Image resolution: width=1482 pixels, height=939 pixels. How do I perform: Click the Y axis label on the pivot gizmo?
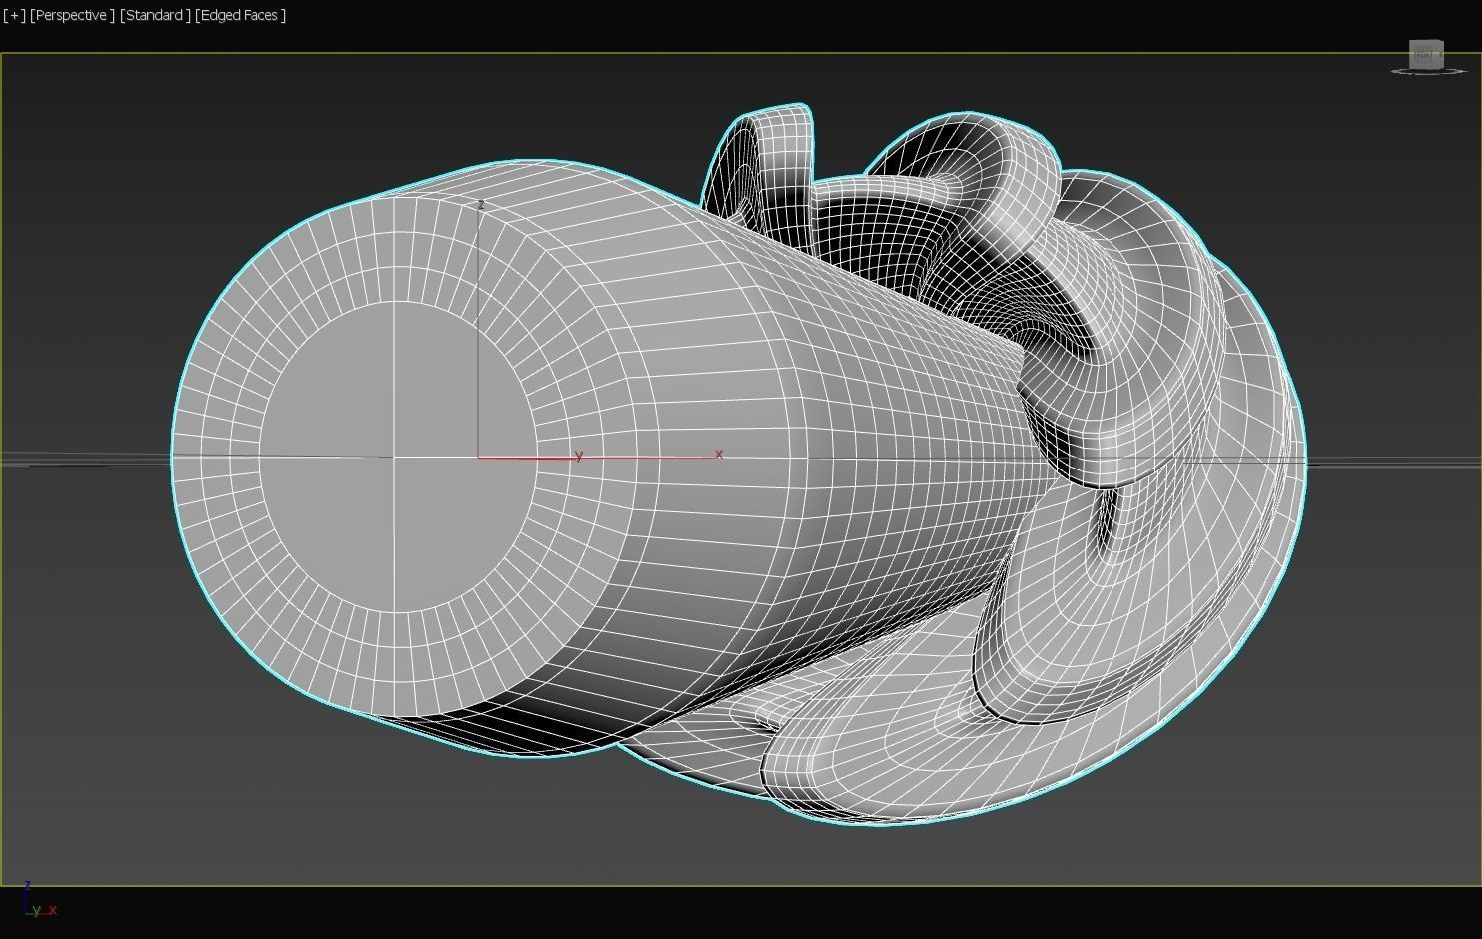[x=578, y=456]
